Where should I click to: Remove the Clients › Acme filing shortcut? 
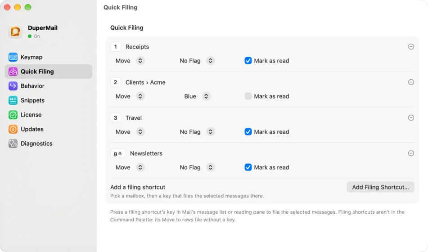[x=411, y=82]
